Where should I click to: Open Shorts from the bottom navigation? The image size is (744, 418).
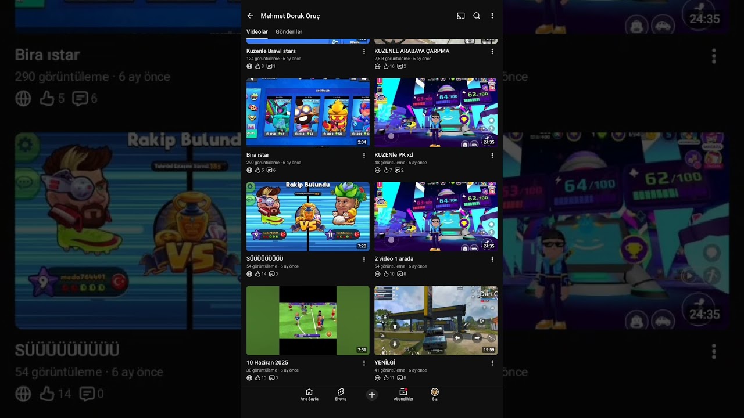341,395
